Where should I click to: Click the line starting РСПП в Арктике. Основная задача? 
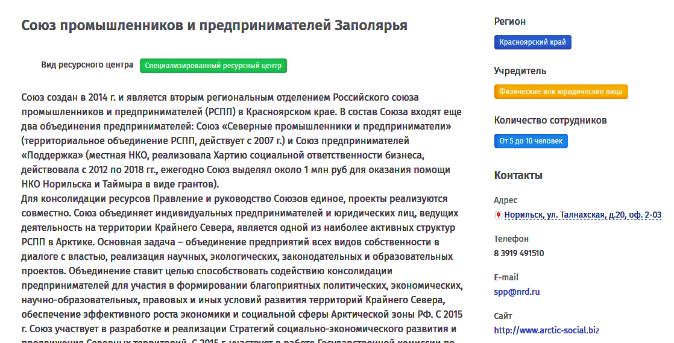[x=230, y=242]
